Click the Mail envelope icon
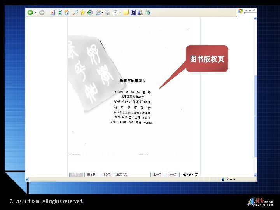Screen dimensions: 280x210 [98, 12]
